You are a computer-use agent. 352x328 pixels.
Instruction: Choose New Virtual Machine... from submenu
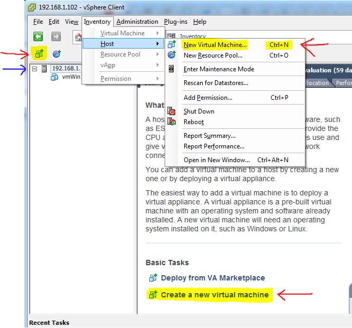click(235, 44)
